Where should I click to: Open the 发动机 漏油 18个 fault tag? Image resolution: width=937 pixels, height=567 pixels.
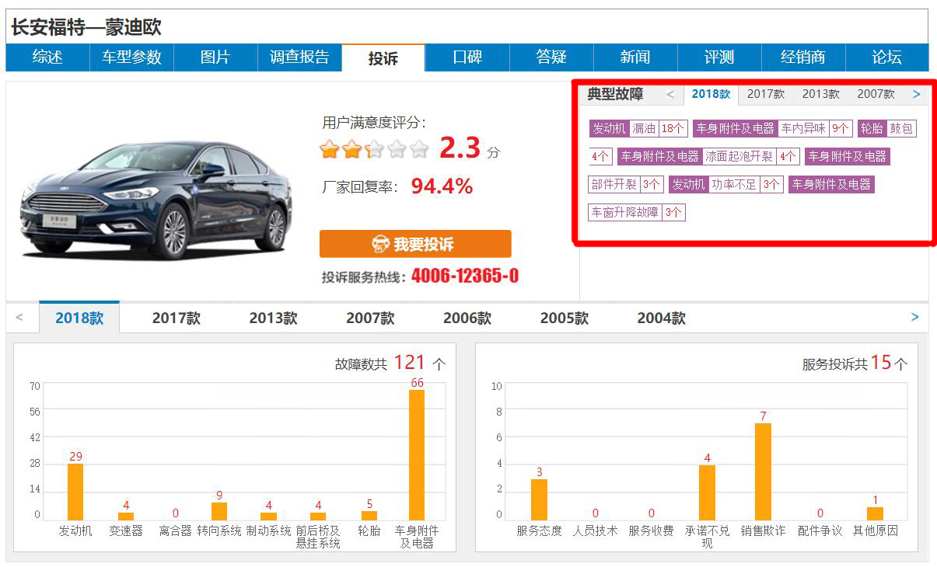tap(638, 128)
